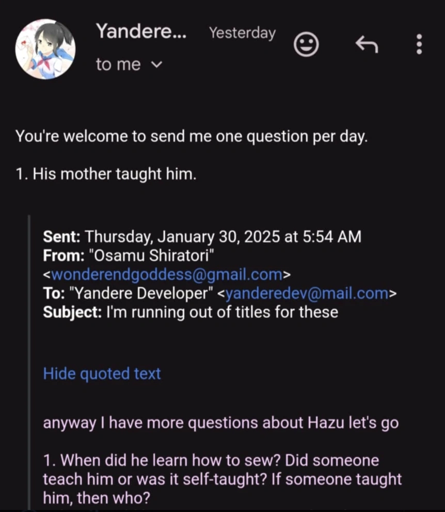The height and width of the screenshot is (512, 445).
Task: Click the line mentioning "questions about Hazu"
Action: (220, 423)
